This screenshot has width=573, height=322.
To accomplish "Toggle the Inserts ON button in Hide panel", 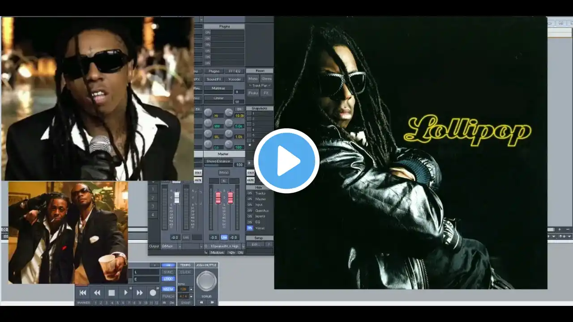I will click(250, 216).
